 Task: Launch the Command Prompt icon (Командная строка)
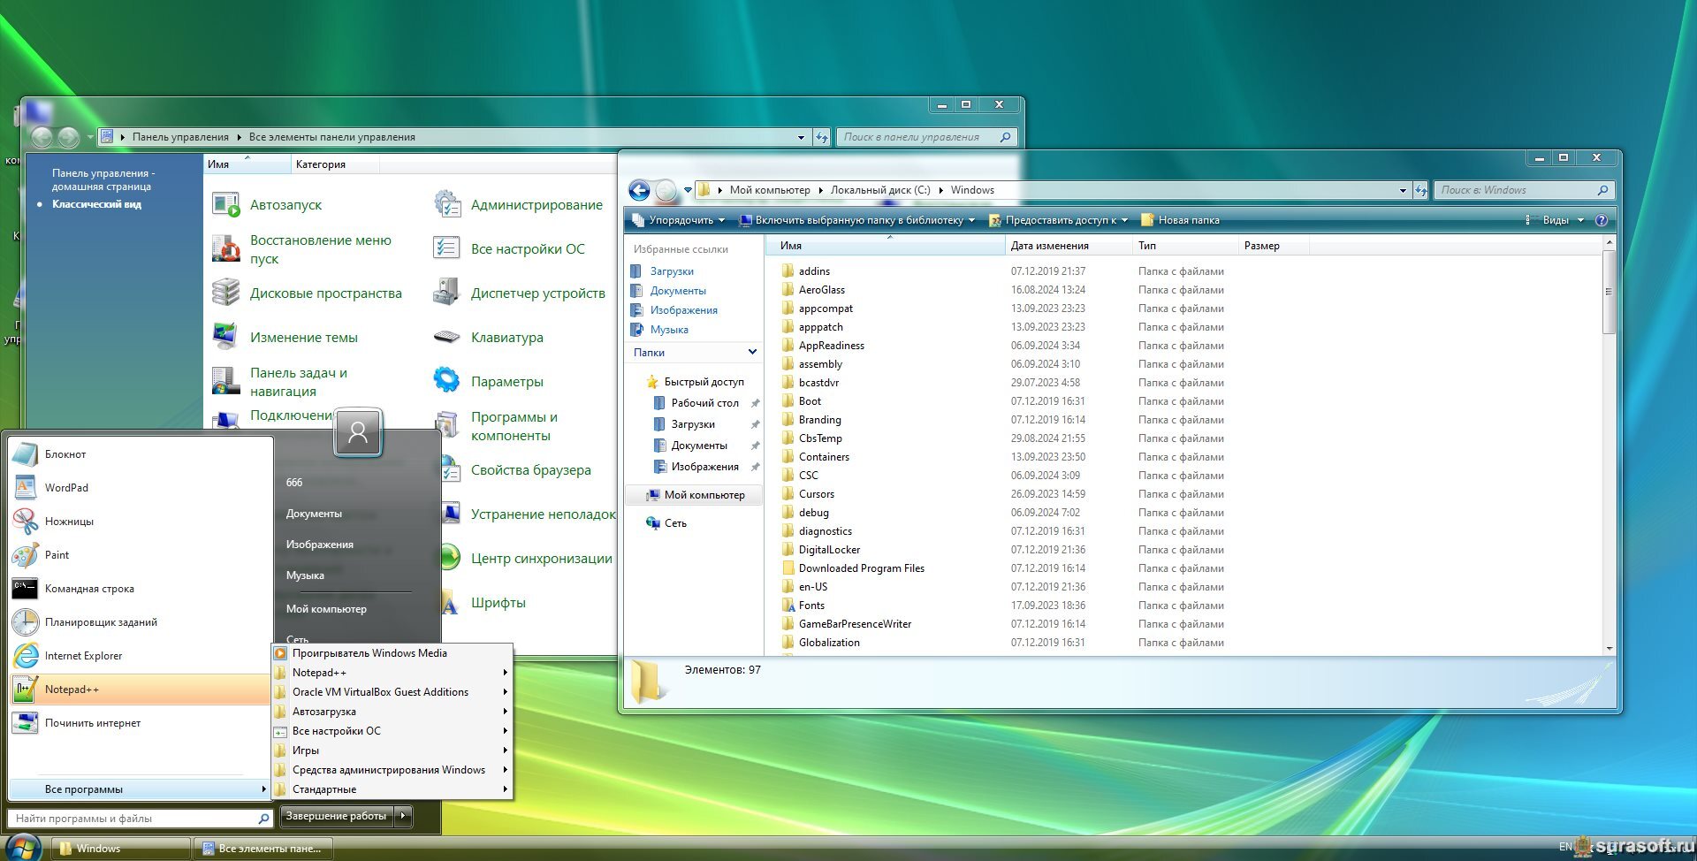tap(25, 589)
